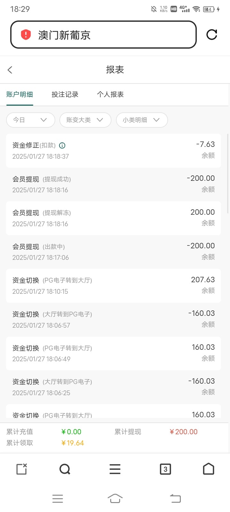Switch to the 个人报表 tab
The height and width of the screenshot is (512, 230).
110,94
